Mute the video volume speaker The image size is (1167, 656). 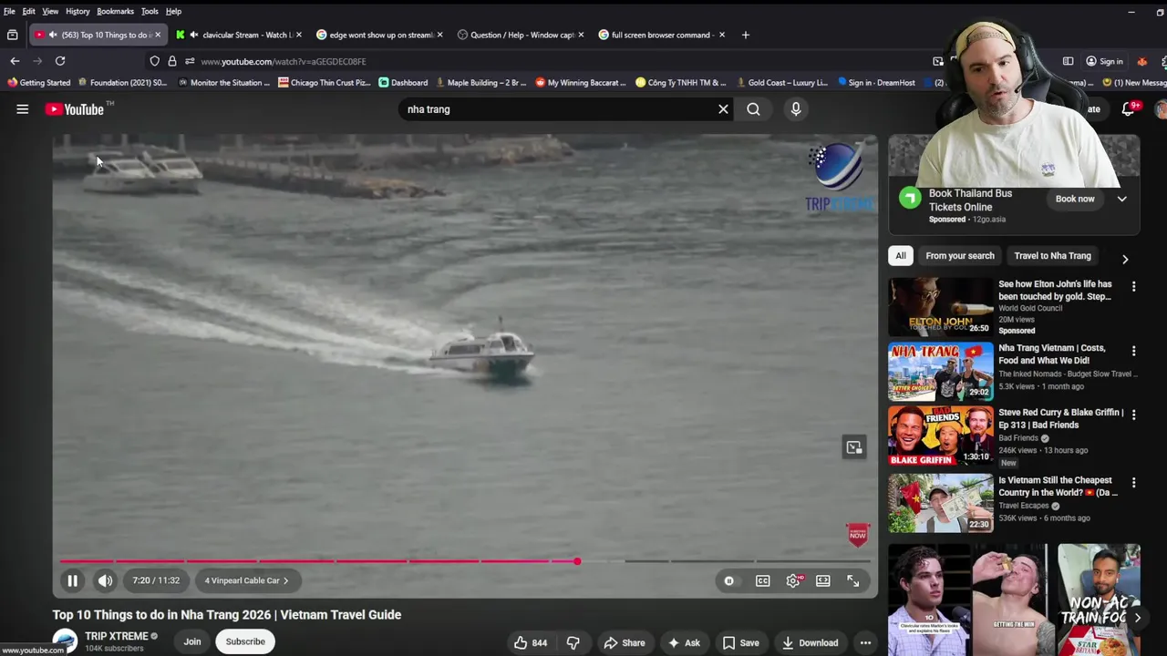[106, 580]
